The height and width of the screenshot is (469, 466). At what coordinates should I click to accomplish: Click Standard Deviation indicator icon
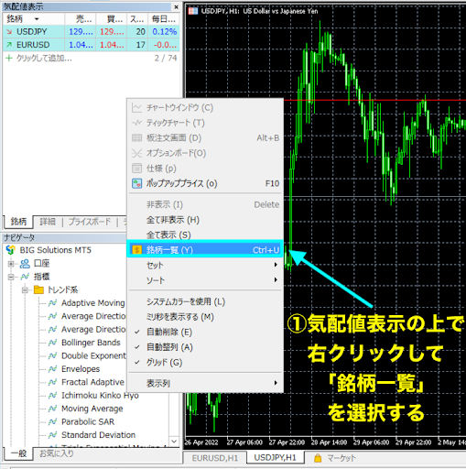tap(52, 435)
